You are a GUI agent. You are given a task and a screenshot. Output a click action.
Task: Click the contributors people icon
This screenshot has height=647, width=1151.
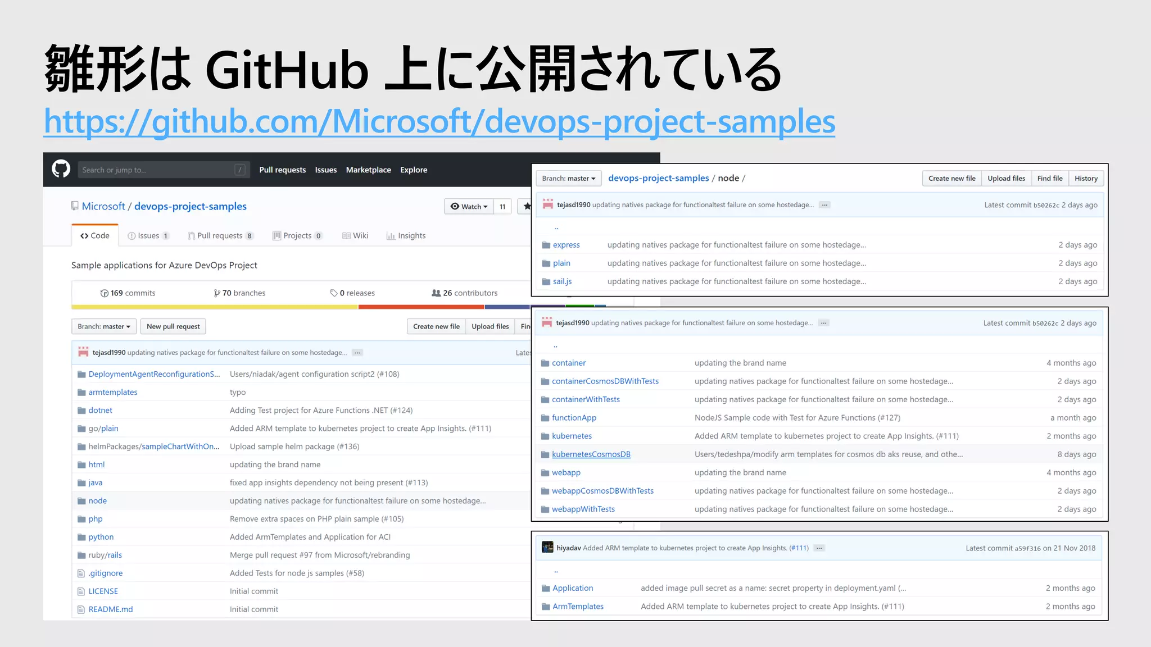point(436,293)
